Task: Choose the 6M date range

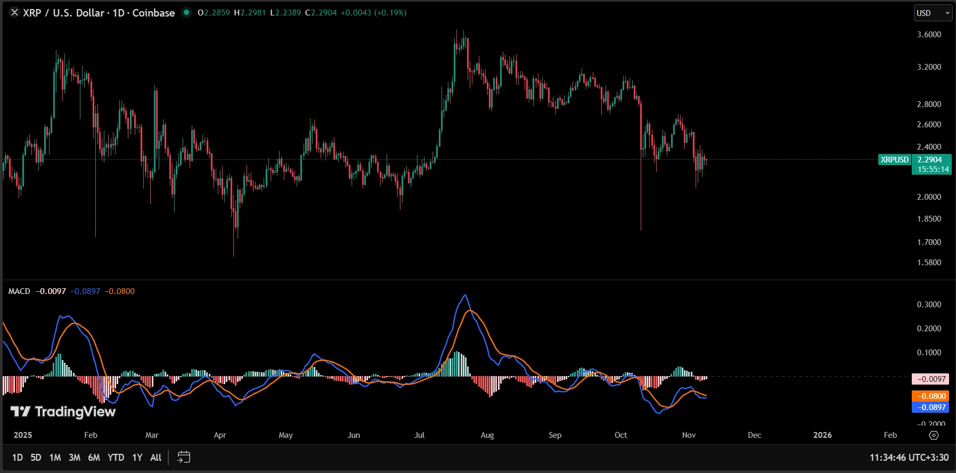Action: [x=94, y=458]
